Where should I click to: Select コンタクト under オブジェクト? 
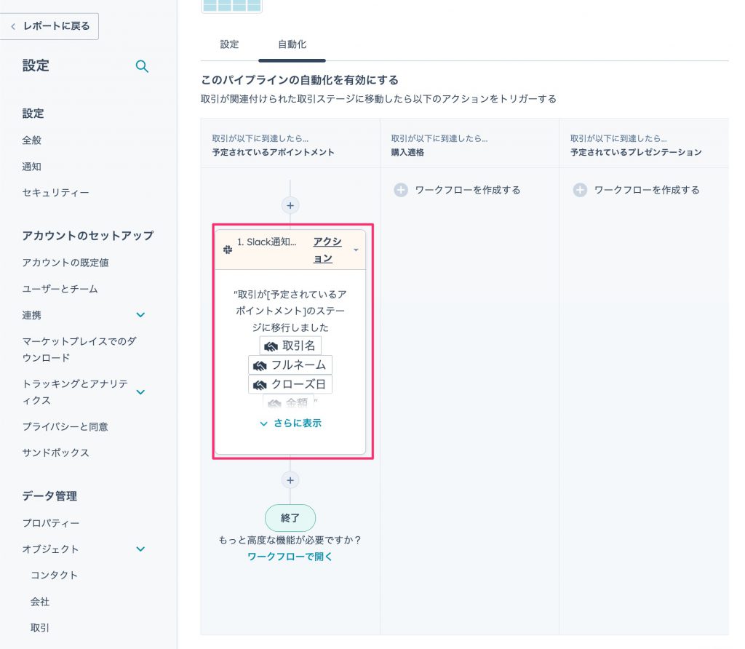point(54,575)
